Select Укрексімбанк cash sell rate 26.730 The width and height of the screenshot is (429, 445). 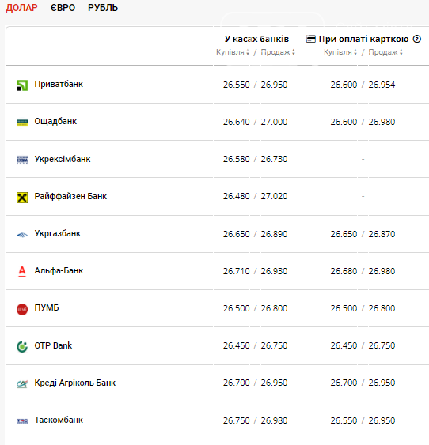pyautogui.click(x=274, y=159)
